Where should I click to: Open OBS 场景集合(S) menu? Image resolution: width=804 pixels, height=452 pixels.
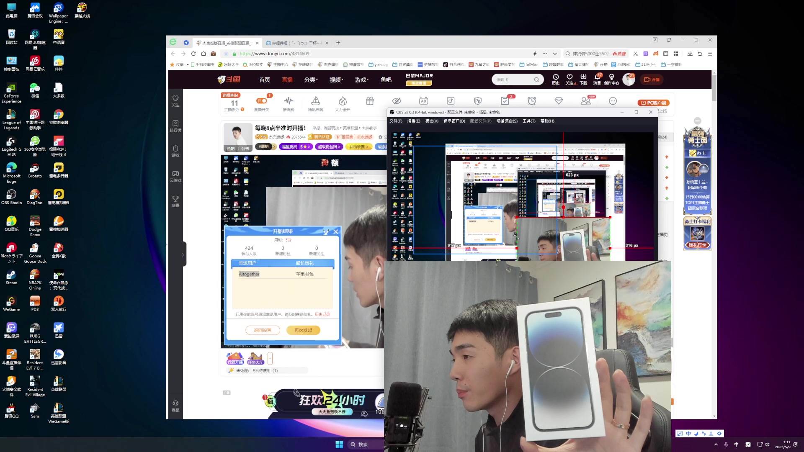pyautogui.click(x=507, y=121)
